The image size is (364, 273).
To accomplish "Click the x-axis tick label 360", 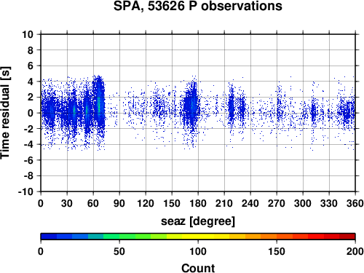I will click(355, 203).
